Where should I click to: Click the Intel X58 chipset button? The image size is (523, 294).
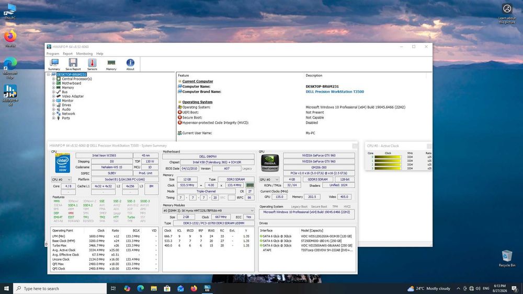tap(217, 162)
